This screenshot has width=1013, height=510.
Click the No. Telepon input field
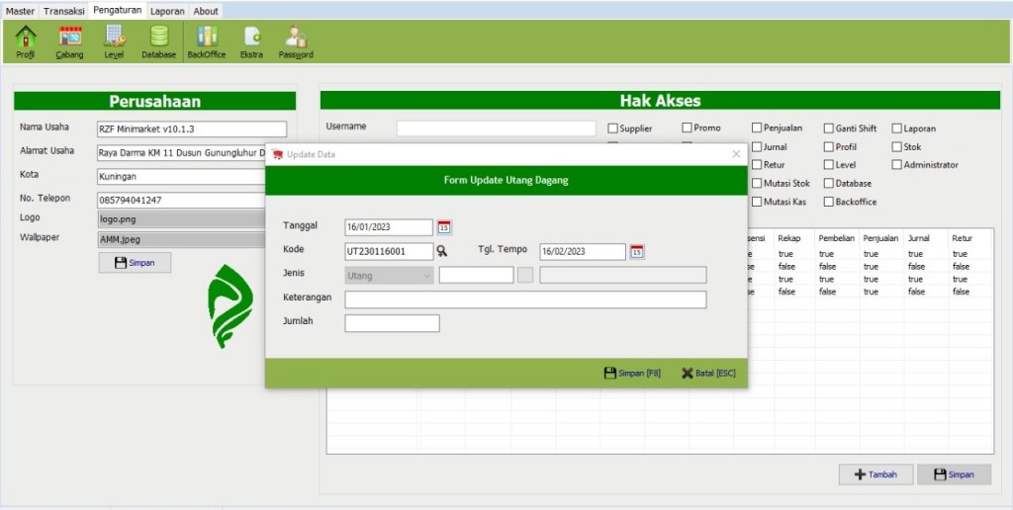182,200
